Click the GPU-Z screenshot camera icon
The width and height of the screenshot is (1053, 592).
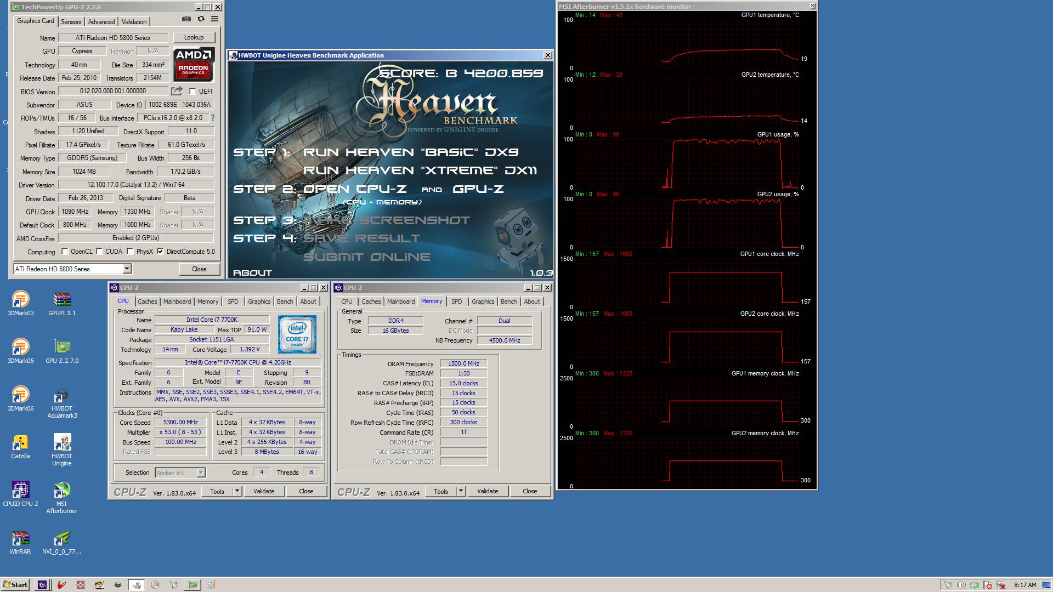click(x=186, y=19)
